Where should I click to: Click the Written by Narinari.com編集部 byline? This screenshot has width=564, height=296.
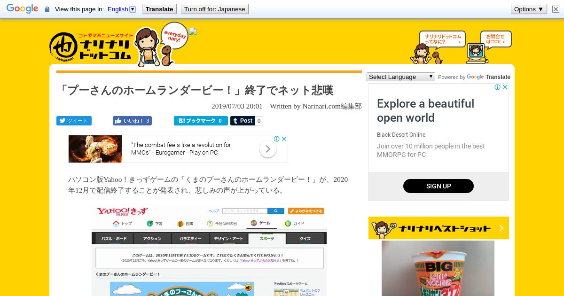coord(316,106)
